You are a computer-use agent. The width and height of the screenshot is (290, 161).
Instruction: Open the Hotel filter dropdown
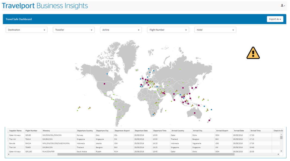tap(215, 30)
